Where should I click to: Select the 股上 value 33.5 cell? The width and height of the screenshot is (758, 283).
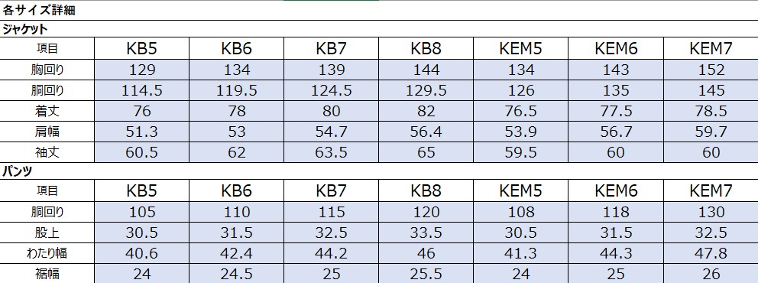click(426, 233)
